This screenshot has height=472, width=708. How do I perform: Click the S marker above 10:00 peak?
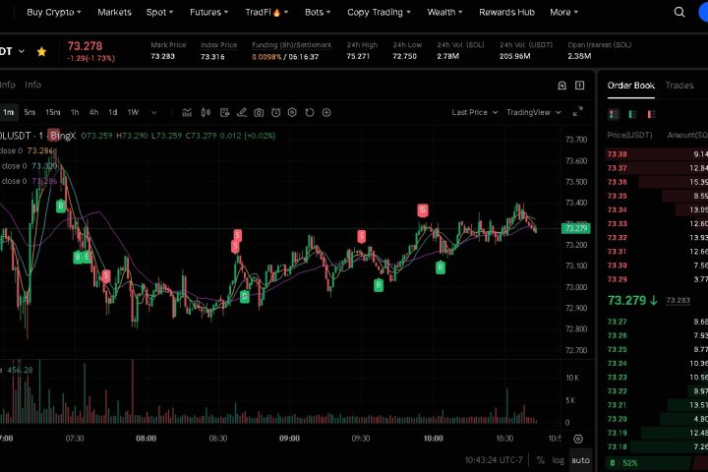coord(423,210)
